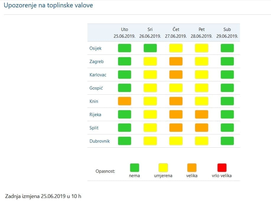Click Gospić's yellow Thursday warning box
Image resolution: width=271 pixels, height=201 pixels.
tap(176, 88)
